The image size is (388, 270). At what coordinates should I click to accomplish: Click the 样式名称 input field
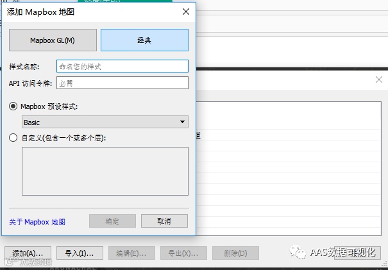pos(122,66)
